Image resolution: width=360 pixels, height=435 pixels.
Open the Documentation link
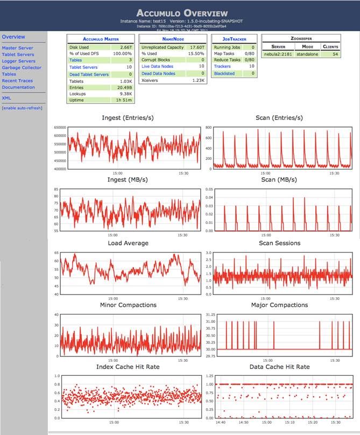(18, 87)
